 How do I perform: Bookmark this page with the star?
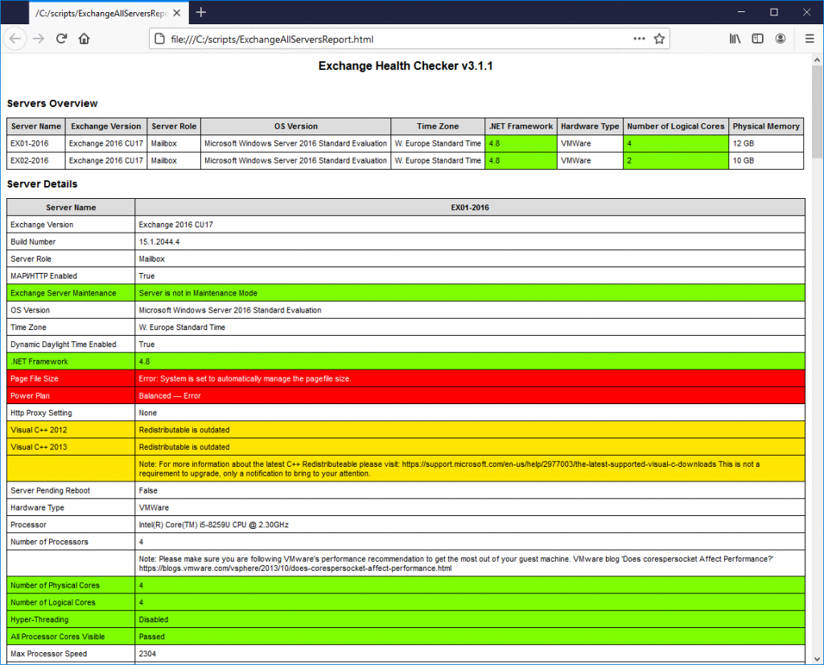[659, 39]
